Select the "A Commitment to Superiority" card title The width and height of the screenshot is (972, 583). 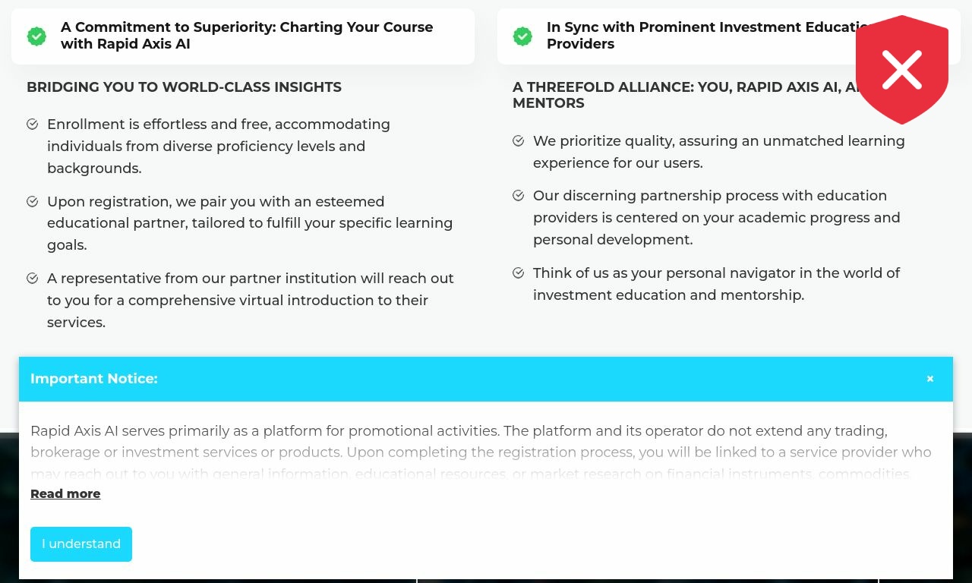pos(247,36)
